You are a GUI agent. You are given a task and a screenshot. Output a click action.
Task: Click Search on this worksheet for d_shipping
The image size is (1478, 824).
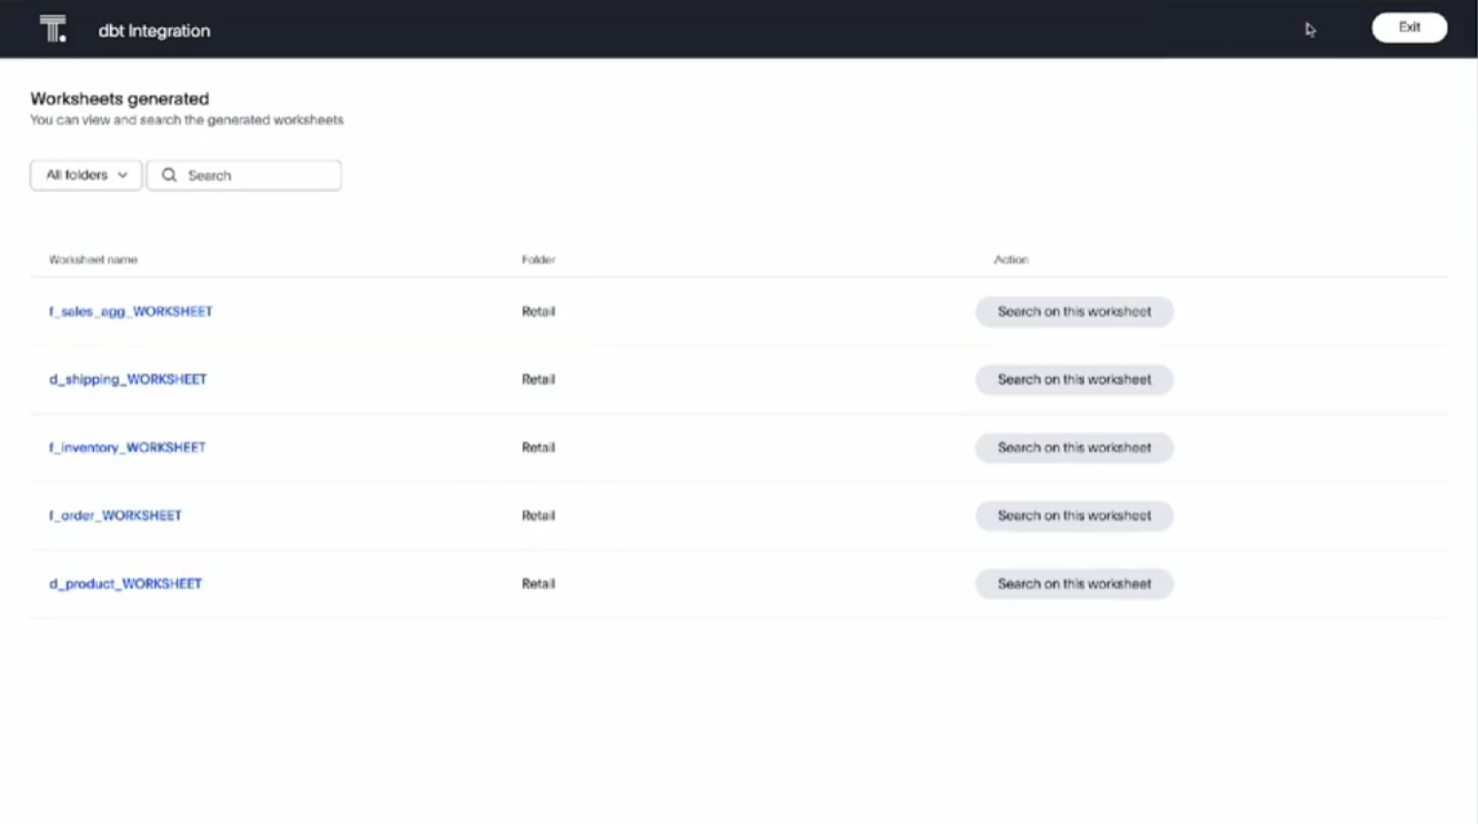(x=1074, y=379)
